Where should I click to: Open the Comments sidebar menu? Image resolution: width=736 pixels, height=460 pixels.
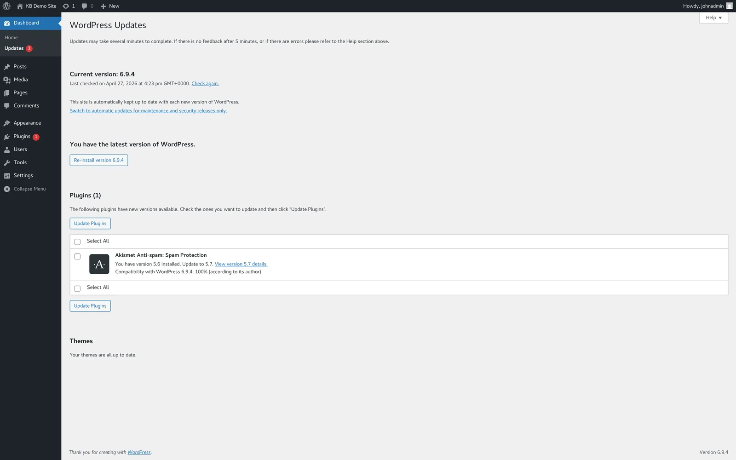tap(30, 106)
